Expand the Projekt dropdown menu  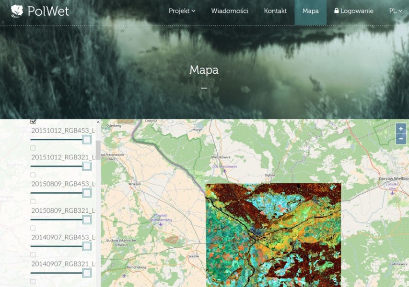[182, 11]
